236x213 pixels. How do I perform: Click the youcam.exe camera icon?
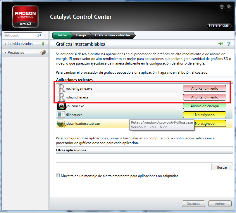pyautogui.click(x=61, y=106)
